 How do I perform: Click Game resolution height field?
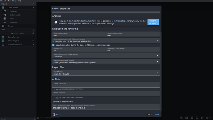[x=133, y=34]
